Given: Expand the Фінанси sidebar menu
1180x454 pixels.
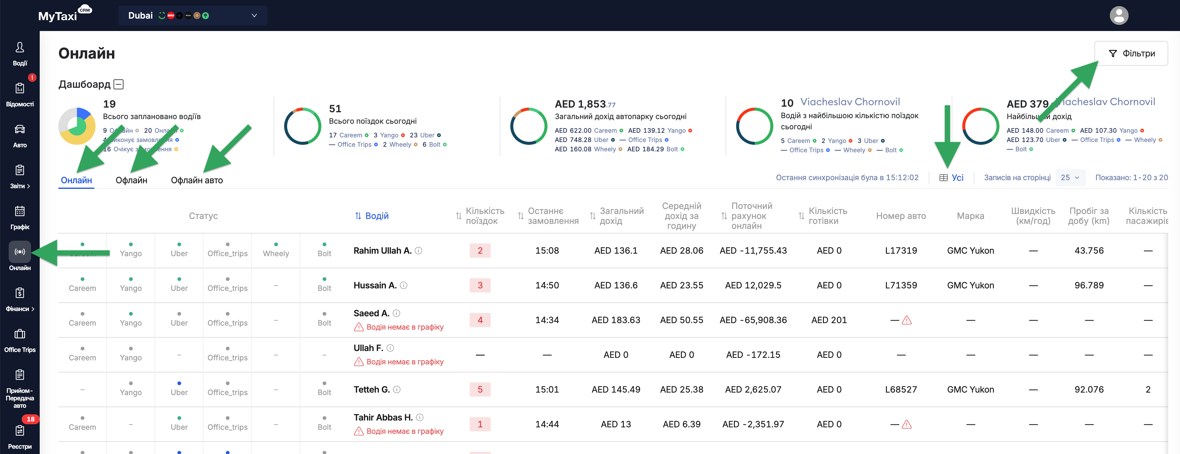Looking at the screenshot, I should tap(20, 300).
